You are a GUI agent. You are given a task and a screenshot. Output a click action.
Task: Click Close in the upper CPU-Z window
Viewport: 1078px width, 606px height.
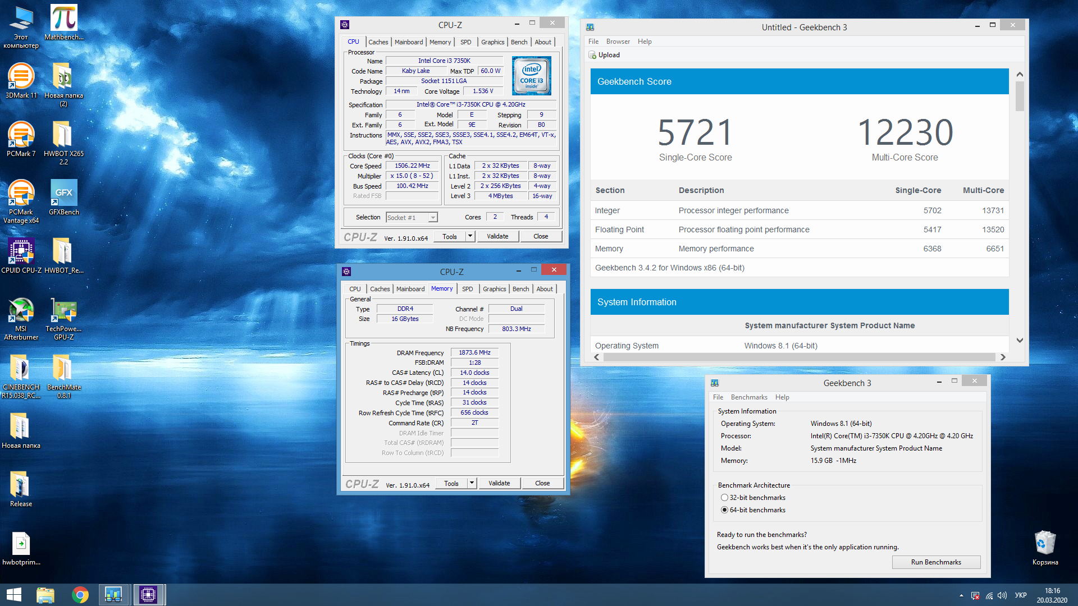(541, 236)
